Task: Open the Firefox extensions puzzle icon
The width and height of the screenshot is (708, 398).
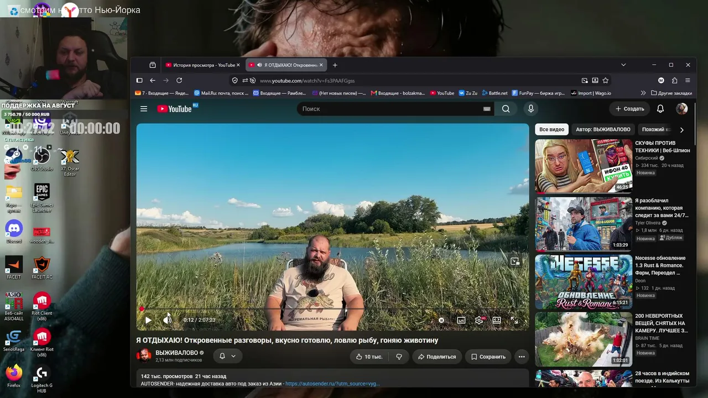Action: [x=674, y=80]
